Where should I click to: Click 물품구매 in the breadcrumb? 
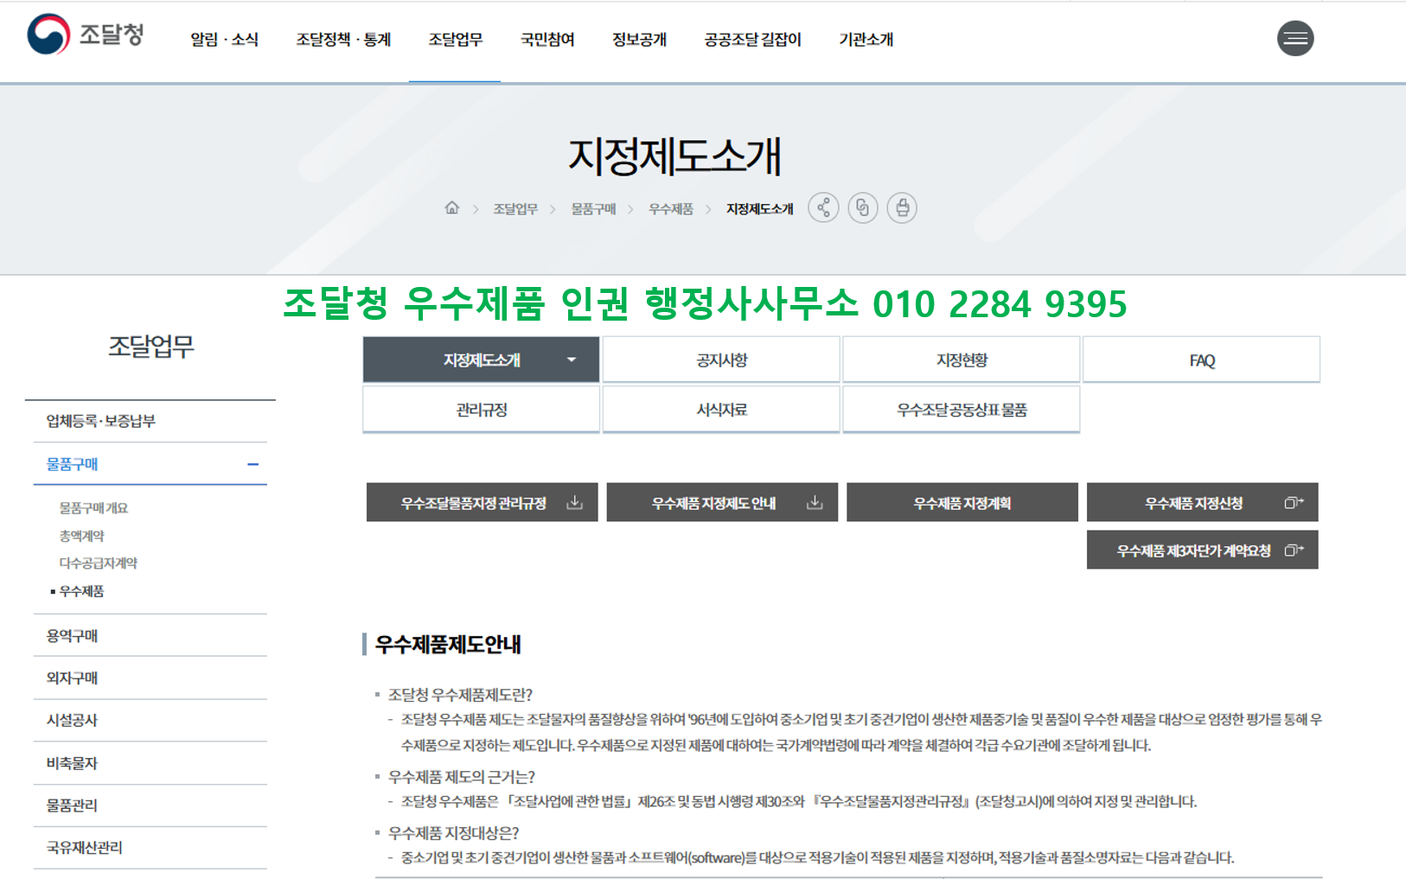click(x=593, y=209)
